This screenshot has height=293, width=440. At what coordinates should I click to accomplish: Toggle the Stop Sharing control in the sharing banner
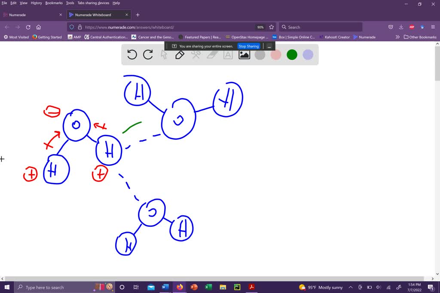click(248, 46)
